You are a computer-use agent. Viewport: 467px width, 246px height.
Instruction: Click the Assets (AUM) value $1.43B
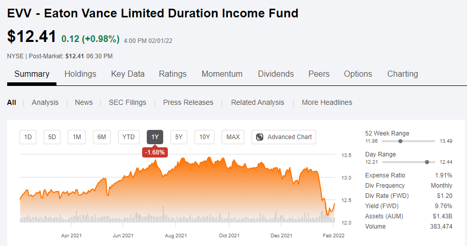[x=442, y=216]
